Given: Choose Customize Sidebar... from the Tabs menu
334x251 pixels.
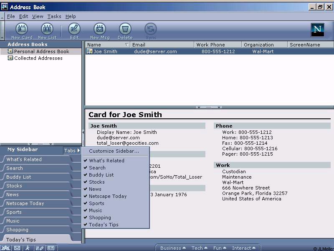Looking at the screenshot, I should click(114, 151).
